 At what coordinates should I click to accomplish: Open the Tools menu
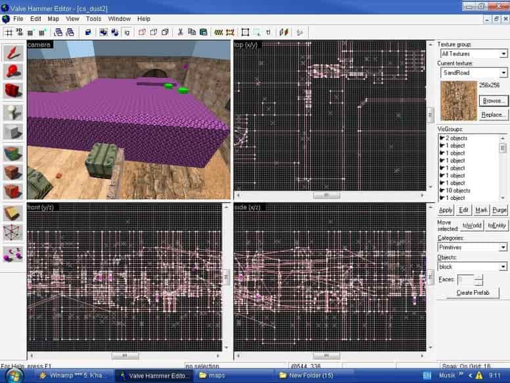coord(93,19)
